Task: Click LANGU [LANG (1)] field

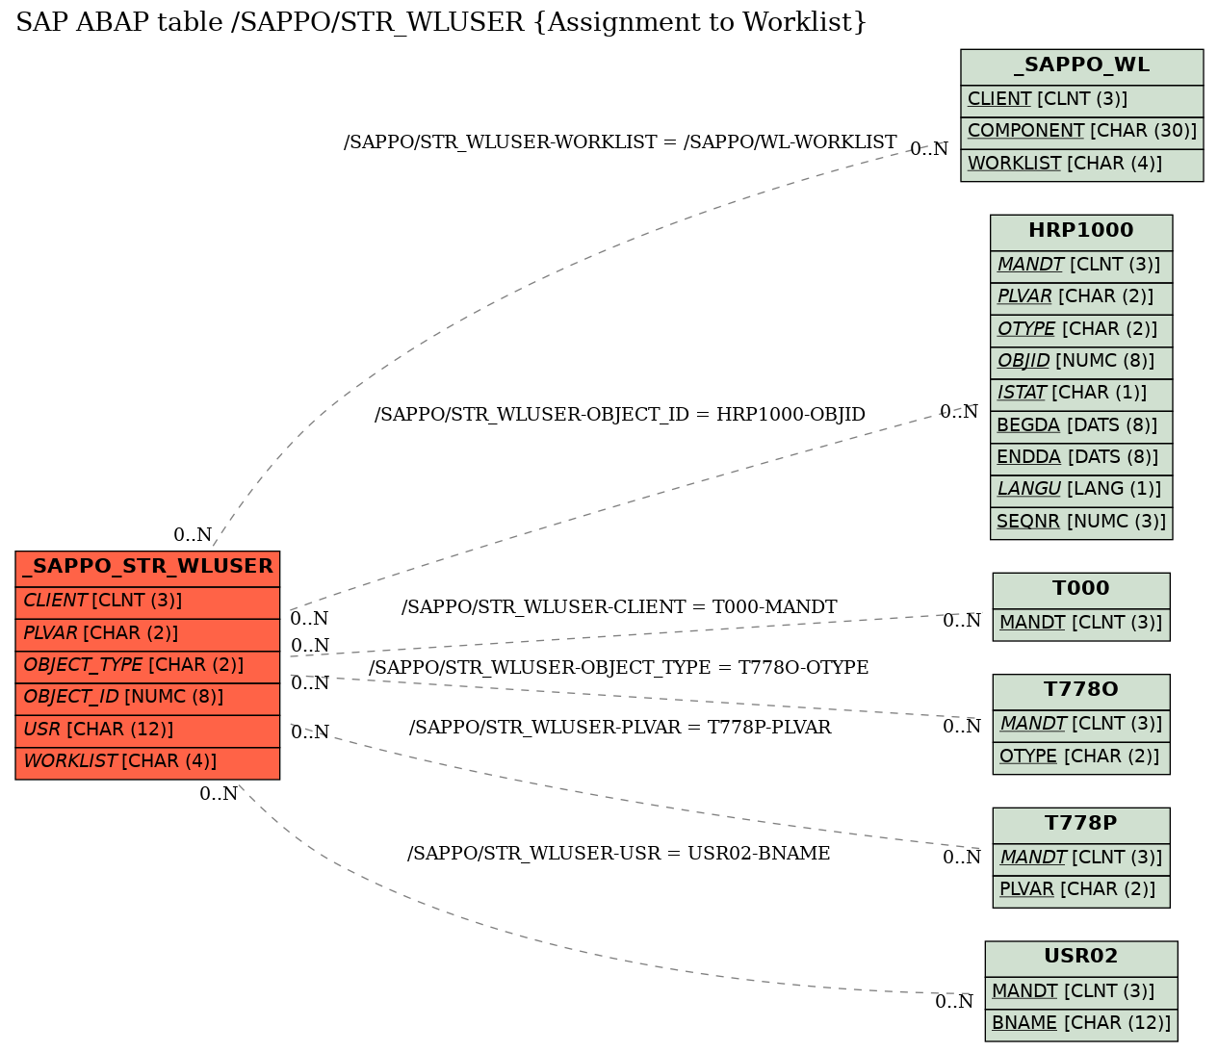Action: pyautogui.click(x=1081, y=490)
